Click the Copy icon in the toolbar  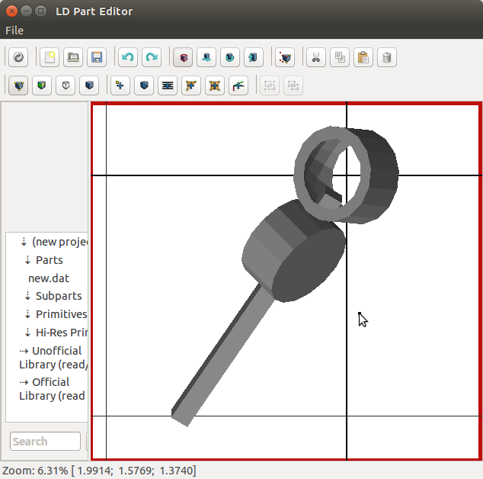pyautogui.click(x=340, y=57)
